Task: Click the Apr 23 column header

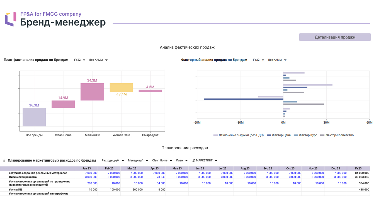Action: [x=154, y=169]
